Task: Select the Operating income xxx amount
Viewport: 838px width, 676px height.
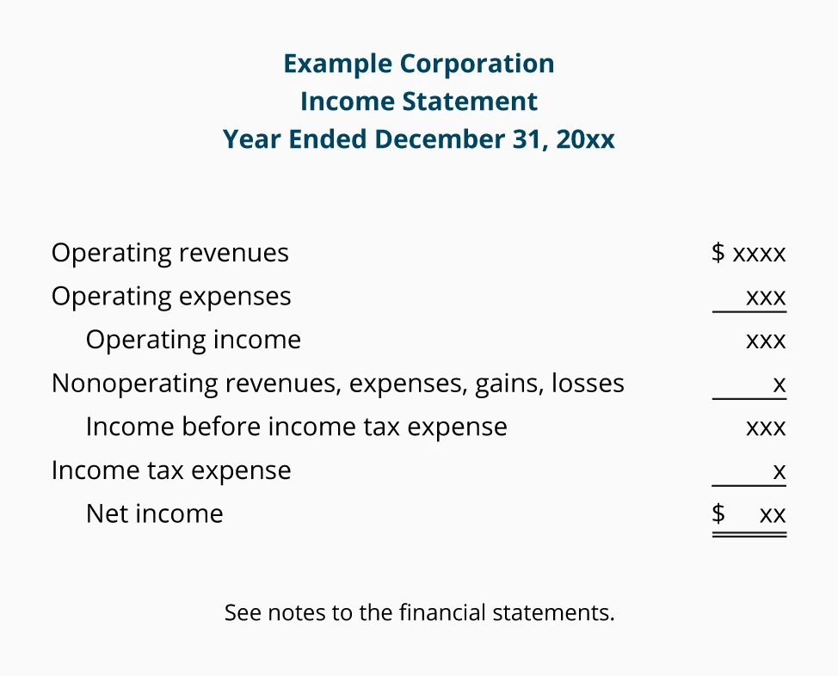Action: [x=766, y=341]
